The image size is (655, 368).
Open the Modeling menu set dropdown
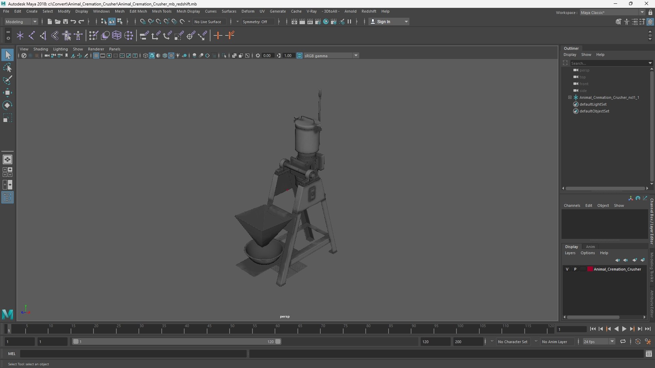point(21,21)
